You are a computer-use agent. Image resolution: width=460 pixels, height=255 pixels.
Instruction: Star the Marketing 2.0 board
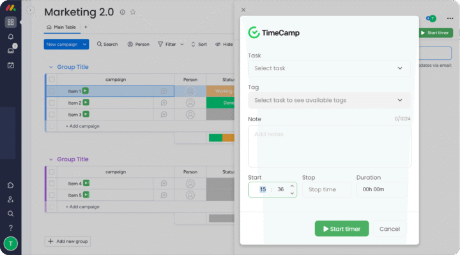[133, 12]
